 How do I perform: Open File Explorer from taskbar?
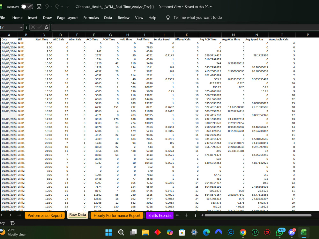pyautogui.click(x=145, y=232)
